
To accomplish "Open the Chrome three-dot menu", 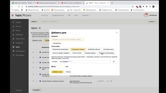I will (x=157, y=6).
